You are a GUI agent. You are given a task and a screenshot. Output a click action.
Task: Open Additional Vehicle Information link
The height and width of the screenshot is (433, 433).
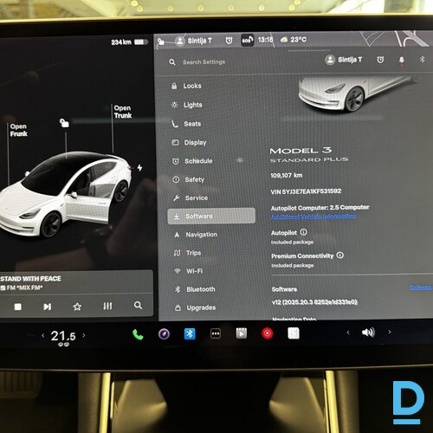(x=313, y=216)
